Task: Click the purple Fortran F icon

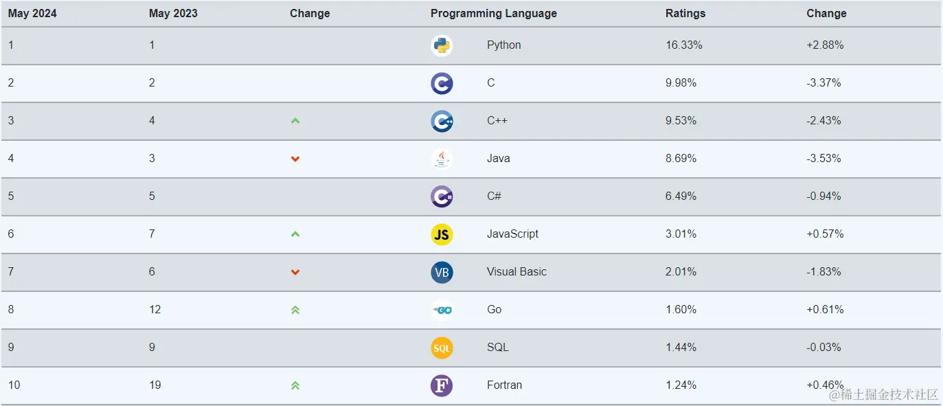Action: tap(442, 386)
